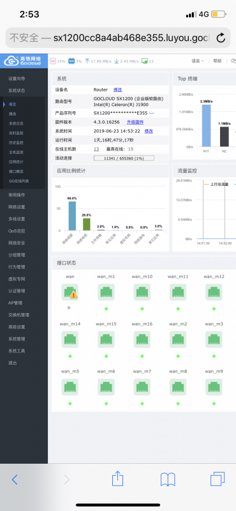Open the 系统日志 submenu item
Screen dimensions: 236x511
click(16, 123)
